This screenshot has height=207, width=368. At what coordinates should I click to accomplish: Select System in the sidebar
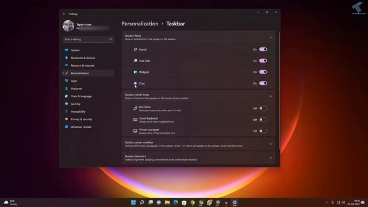click(88, 50)
